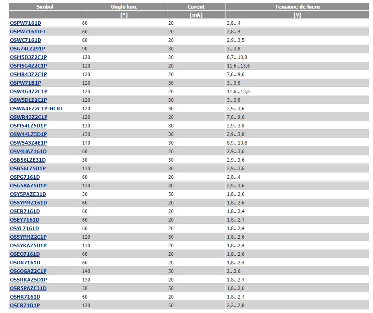Image resolution: width=373 pixels, height=313 pixels.
Task: Select the OSM5D3Z2C1P product link
Action: (28, 57)
